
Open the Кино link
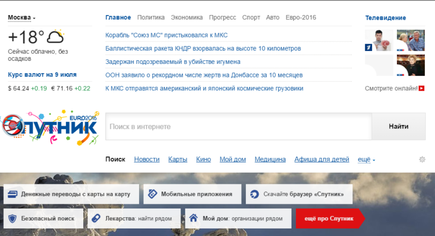(204, 159)
